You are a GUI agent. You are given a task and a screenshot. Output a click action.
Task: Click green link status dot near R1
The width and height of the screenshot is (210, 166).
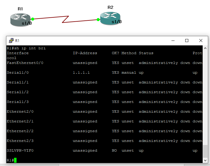[33, 19]
